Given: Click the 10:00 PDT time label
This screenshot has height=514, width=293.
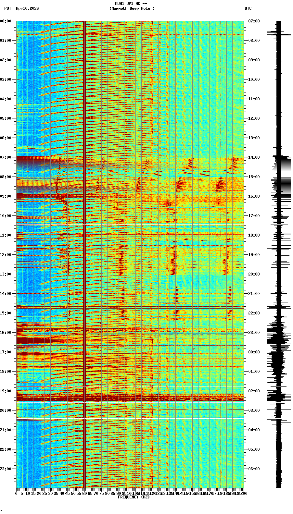Looking at the screenshot, I should [6, 216].
